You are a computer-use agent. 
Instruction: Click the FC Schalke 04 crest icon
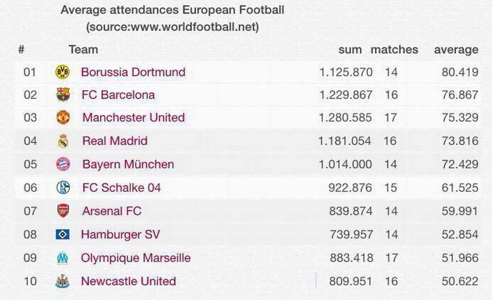63,188
